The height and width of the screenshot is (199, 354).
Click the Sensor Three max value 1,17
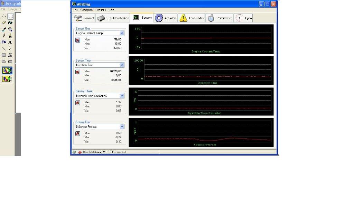[119, 102]
